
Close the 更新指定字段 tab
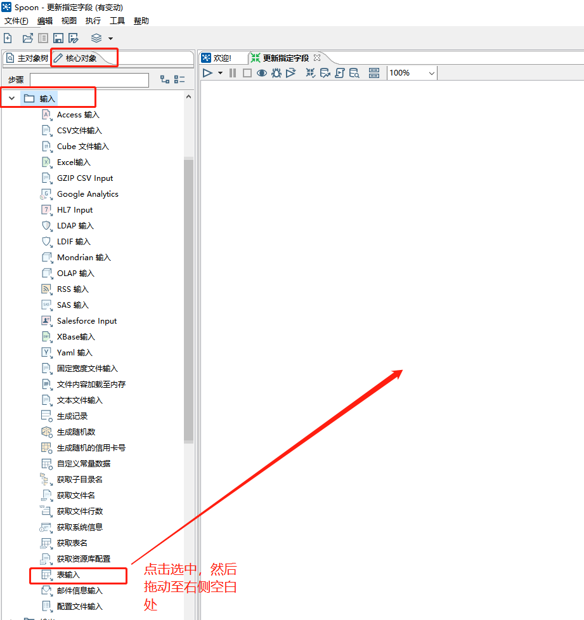click(317, 58)
